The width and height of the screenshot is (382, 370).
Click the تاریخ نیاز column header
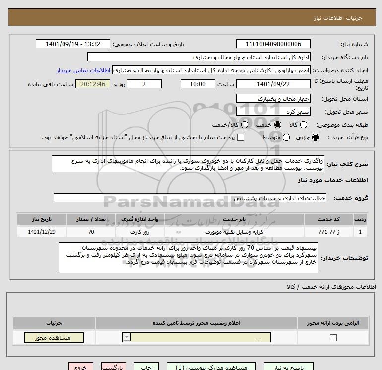click(x=41, y=219)
